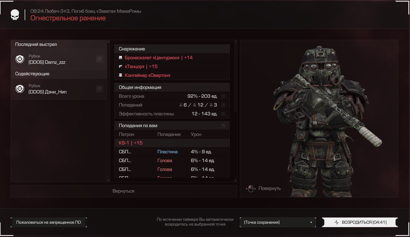Click the head-hits icon before the 6
The image size is (410, 237).
181,105
